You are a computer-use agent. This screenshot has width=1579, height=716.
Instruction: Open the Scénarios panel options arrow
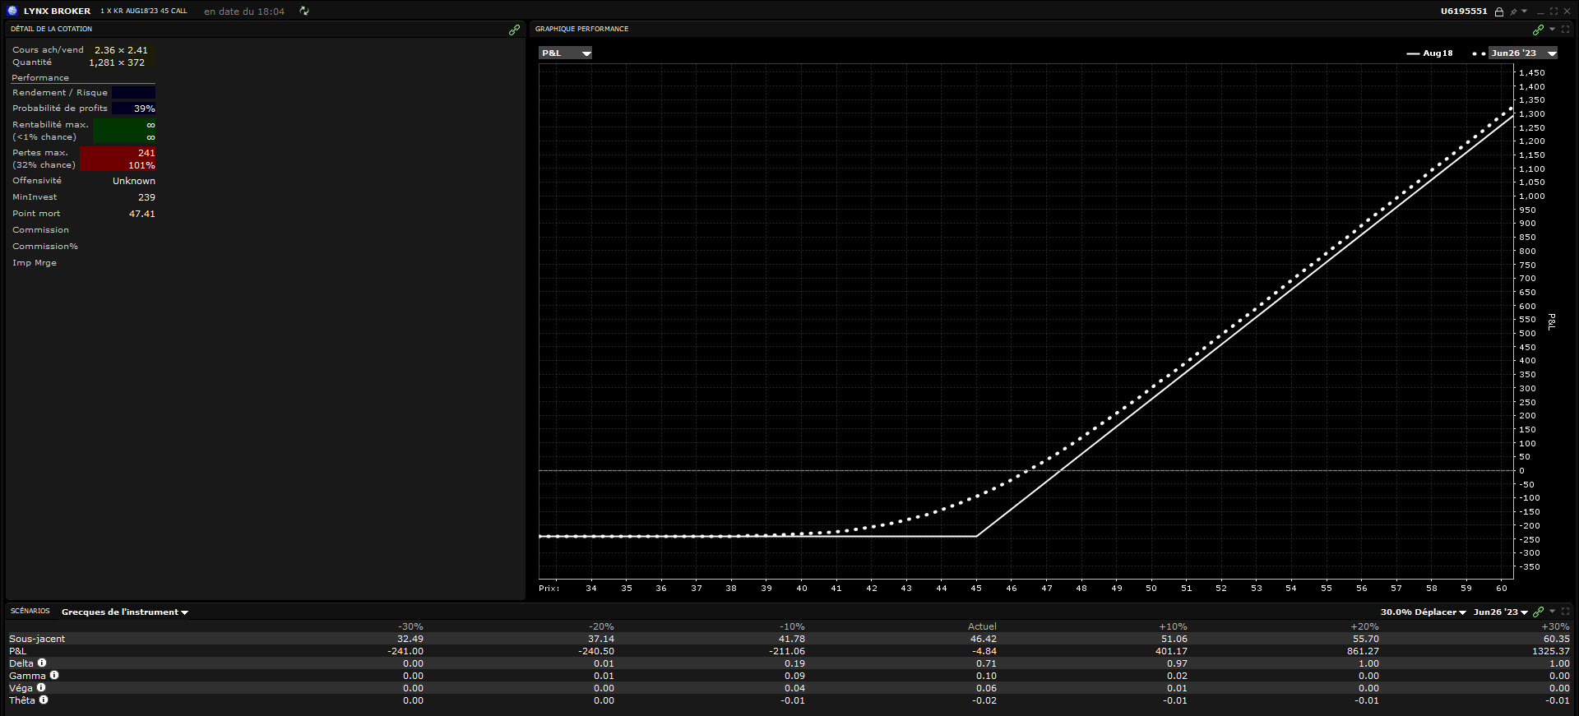click(1552, 611)
